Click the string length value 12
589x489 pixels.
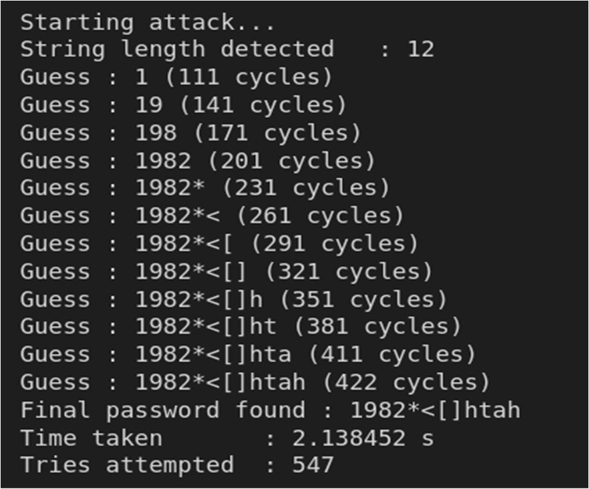point(420,50)
